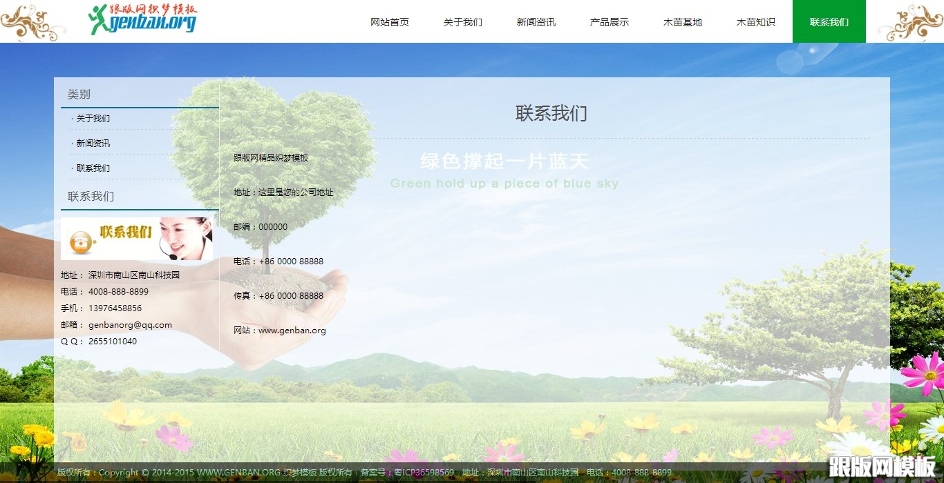Click the sidebar address 深圳市南山区南山科技园
944x483 pixels.
[134, 275]
